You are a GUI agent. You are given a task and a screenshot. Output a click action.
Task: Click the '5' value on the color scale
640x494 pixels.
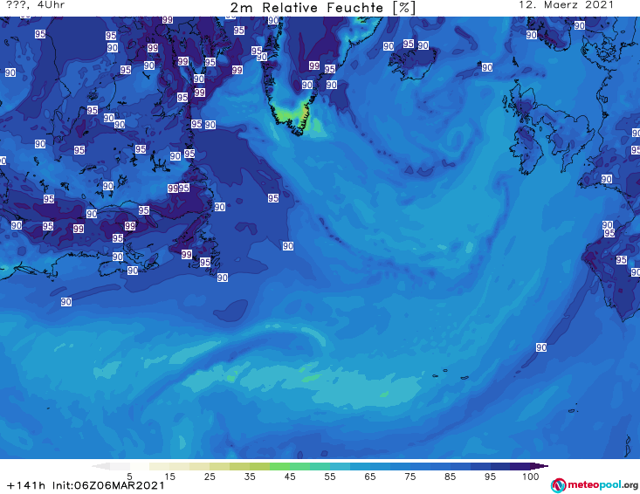pyautogui.click(x=129, y=477)
